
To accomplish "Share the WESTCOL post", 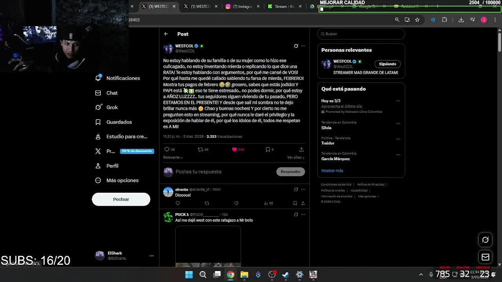I will (x=301, y=149).
